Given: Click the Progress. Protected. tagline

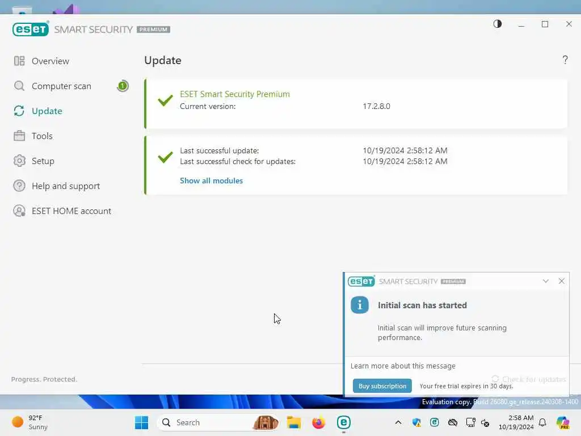Looking at the screenshot, I should [44, 379].
